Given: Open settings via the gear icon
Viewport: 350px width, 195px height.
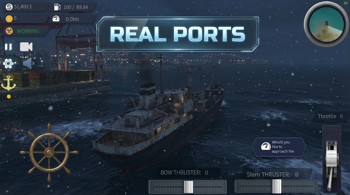Looking at the screenshot, I should [8, 64].
